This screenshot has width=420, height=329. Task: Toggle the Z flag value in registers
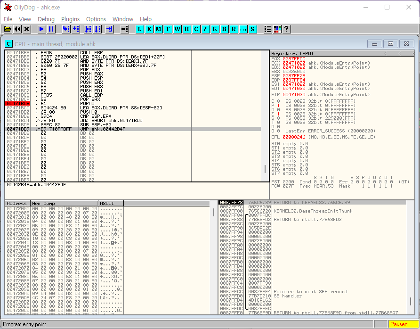click(278, 114)
